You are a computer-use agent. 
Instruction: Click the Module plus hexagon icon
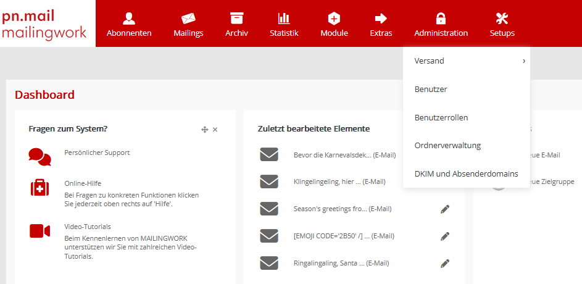click(x=334, y=18)
